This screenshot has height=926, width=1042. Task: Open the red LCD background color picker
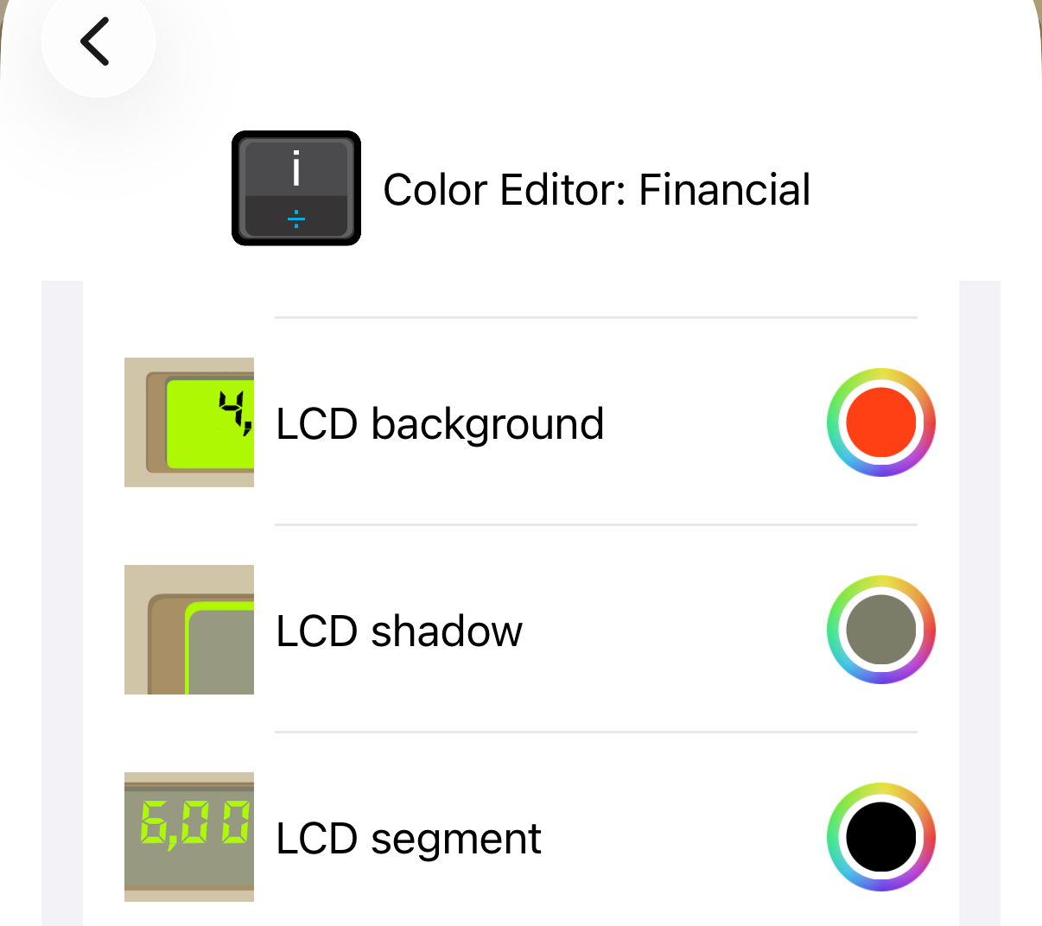pos(881,422)
